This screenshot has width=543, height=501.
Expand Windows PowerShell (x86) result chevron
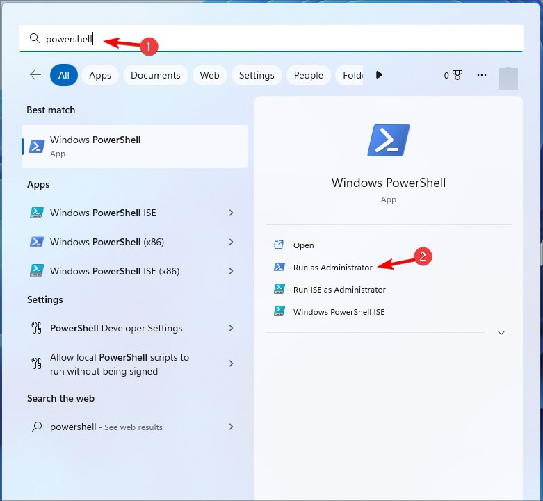point(231,242)
